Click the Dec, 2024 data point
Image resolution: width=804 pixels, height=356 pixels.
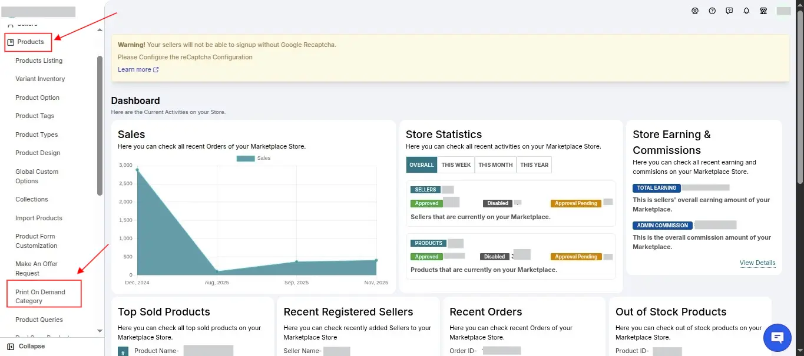[x=137, y=170]
